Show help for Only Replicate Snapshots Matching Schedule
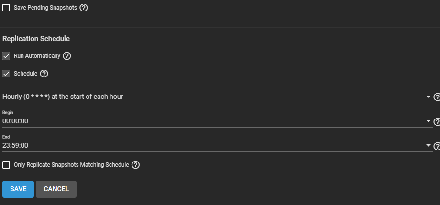 coord(136,165)
